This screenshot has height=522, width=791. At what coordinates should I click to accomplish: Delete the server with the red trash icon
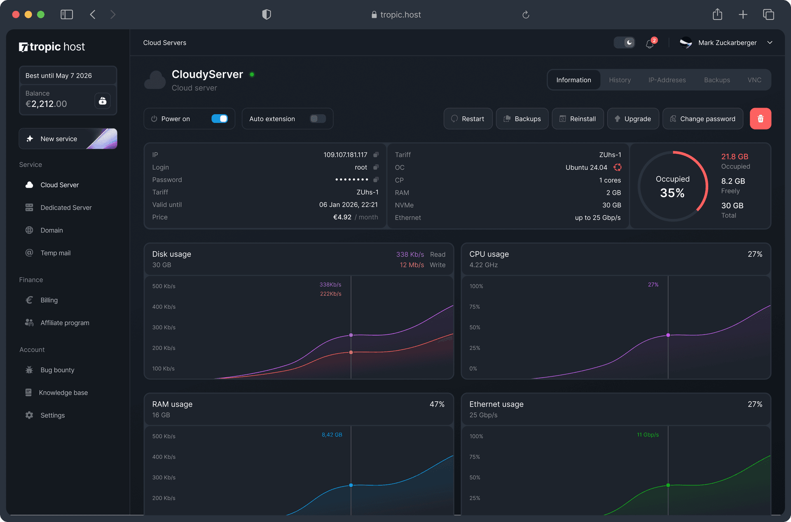coord(761,119)
